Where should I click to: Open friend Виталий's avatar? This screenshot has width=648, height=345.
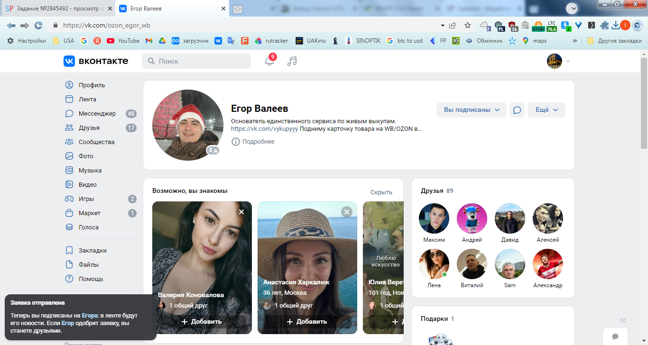click(472, 264)
